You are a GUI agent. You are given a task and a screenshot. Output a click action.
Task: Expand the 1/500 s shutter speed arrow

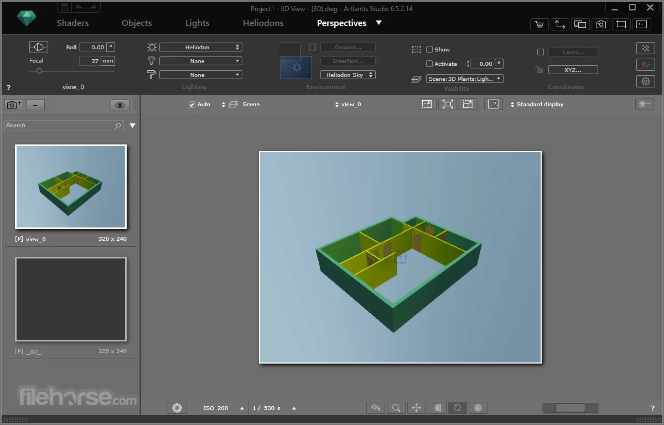click(294, 408)
